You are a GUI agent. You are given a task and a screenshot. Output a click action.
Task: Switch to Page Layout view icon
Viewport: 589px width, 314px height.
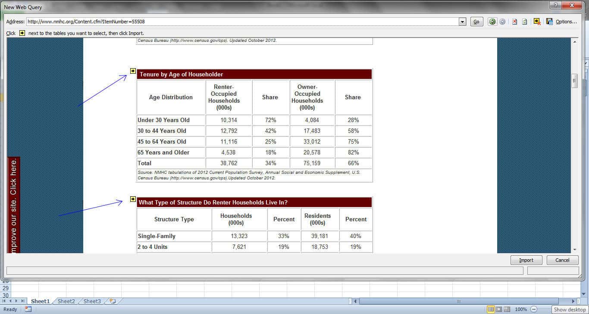pyautogui.click(x=499, y=309)
